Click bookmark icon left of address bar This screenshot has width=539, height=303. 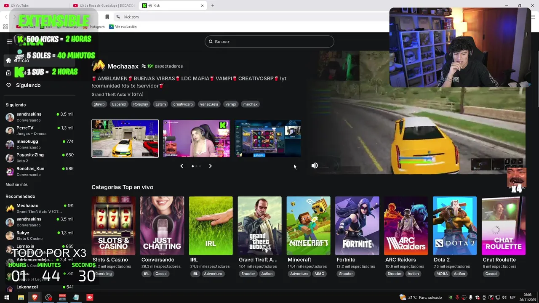(x=107, y=17)
